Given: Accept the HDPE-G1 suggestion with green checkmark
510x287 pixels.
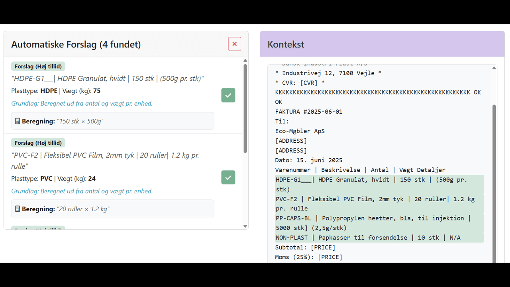Looking at the screenshot, I should (228, 95).
